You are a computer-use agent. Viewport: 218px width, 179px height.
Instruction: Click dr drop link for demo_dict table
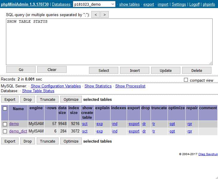[x=144, y=131]
